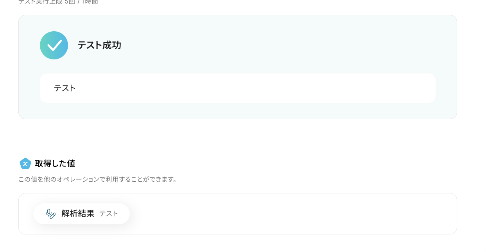The image size is (486, 252).
Task: Click empty area of 取得した値 container
Action: click(293, 214)
